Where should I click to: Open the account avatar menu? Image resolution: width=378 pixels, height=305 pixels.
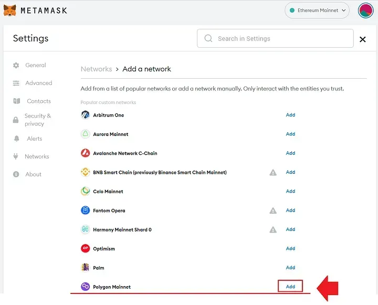365,10
